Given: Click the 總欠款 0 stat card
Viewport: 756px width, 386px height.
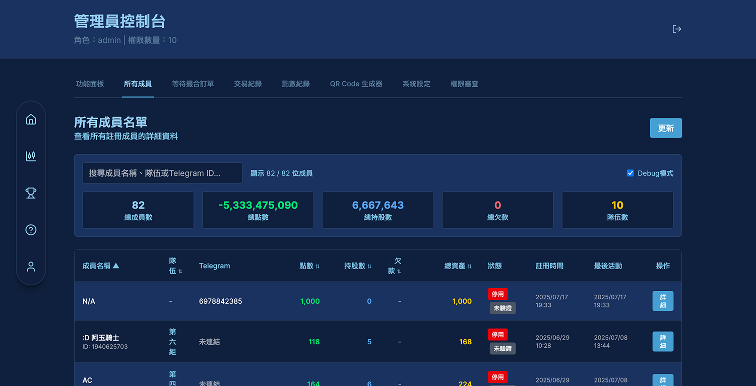Looking at the screenshot, I should [497, 210].
